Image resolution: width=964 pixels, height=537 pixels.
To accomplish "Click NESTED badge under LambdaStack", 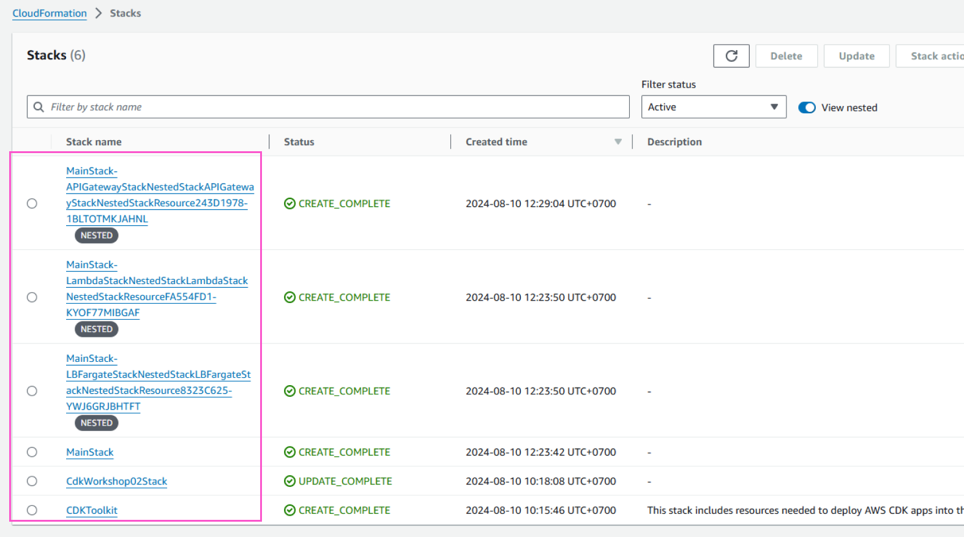I will pos(97,329).
